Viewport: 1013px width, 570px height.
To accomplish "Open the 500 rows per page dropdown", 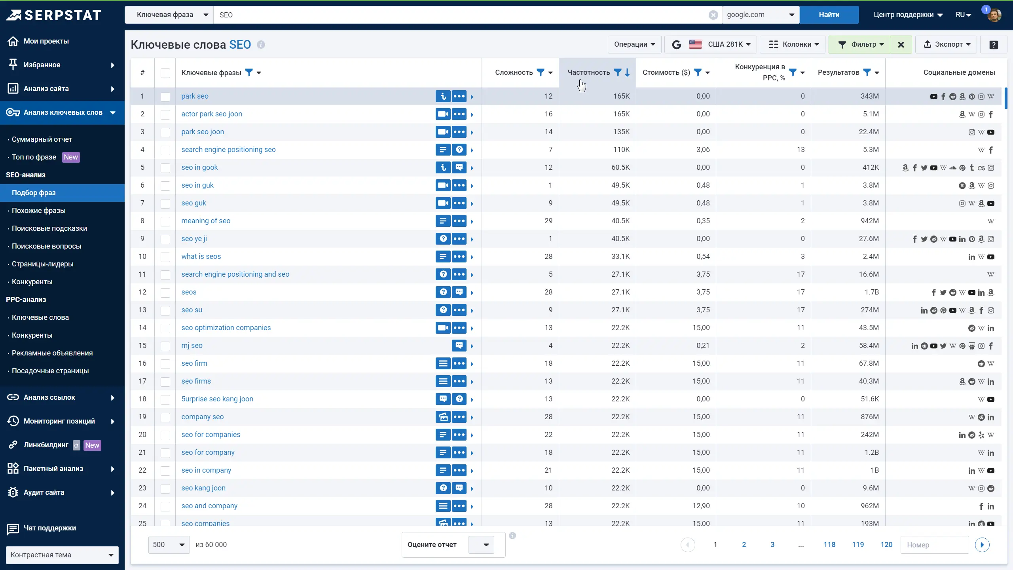I will click(x=169, y=545).
